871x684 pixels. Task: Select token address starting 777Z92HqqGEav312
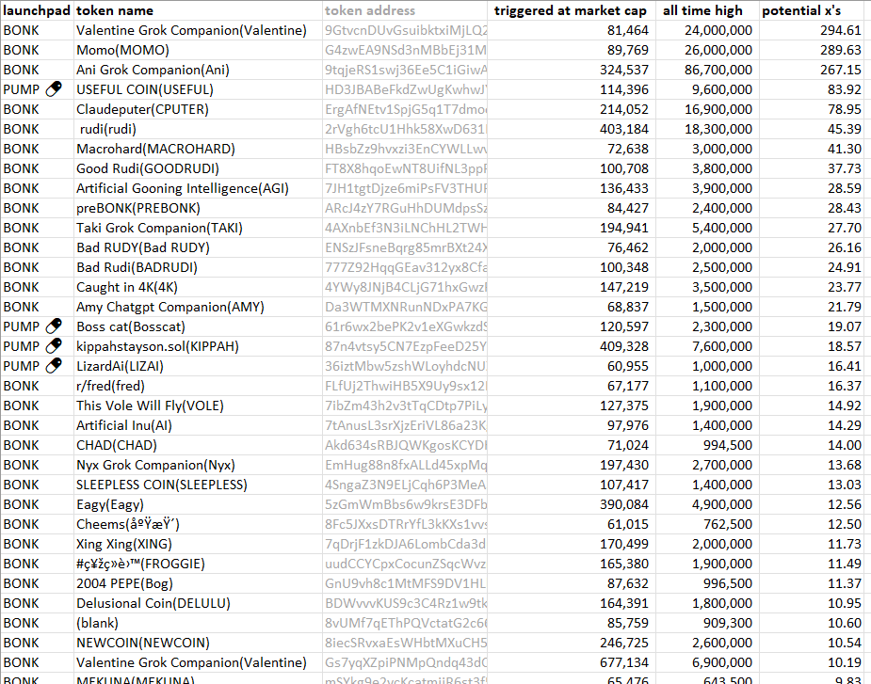[405, 267]
